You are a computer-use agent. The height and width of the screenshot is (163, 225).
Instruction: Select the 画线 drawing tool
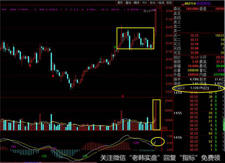(136, 3)
